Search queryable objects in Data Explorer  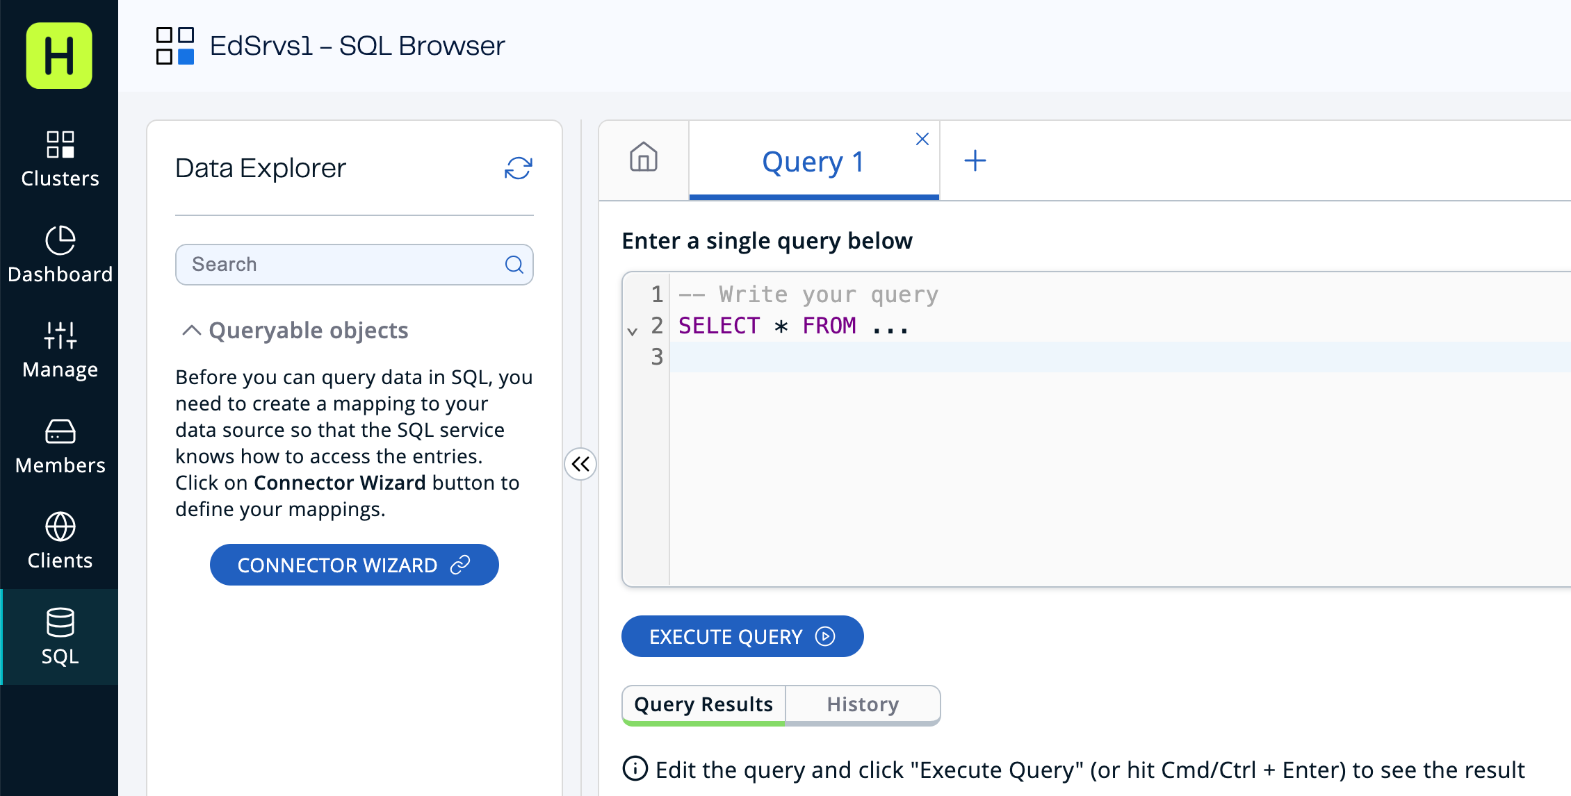pyautogui.click(x=355, y=264)
